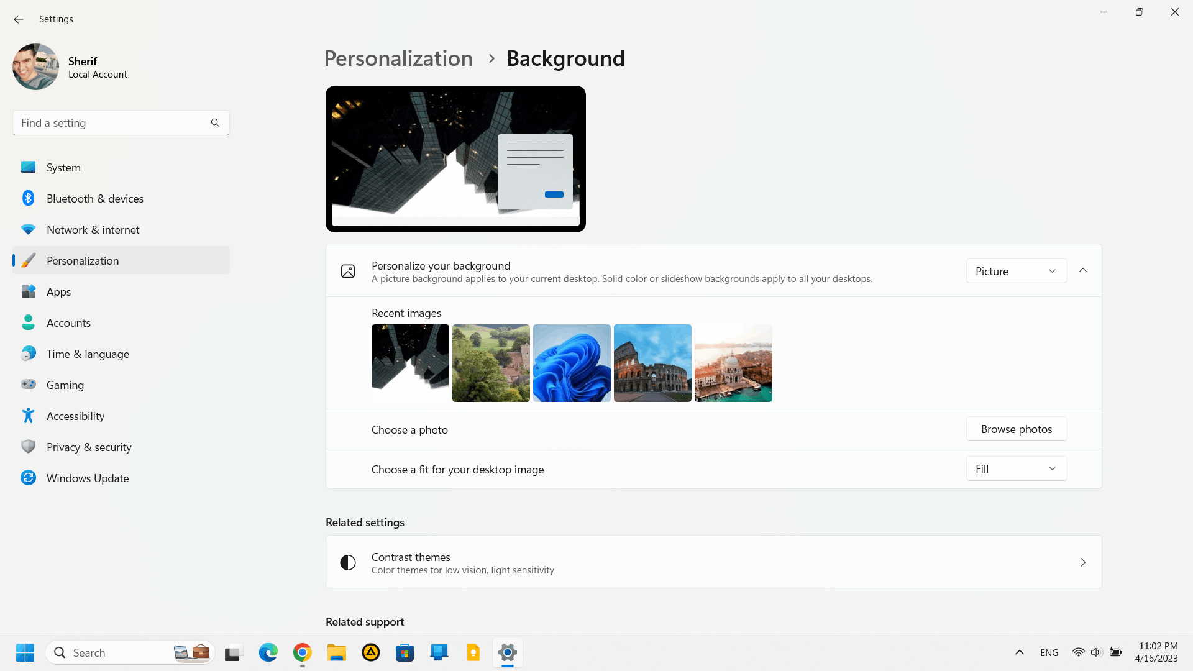The image size is (1193, 671).
Task: Click the Bluetooth & devices icon
Action: point(27,198)
